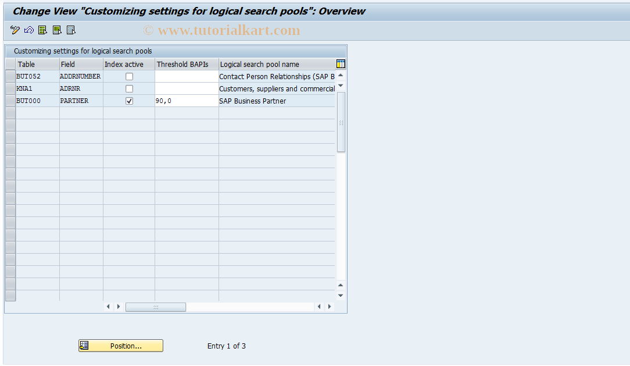This screenshot has width=630, height=366.
Task: Click the Position... button
Action: tap(121, 346)
